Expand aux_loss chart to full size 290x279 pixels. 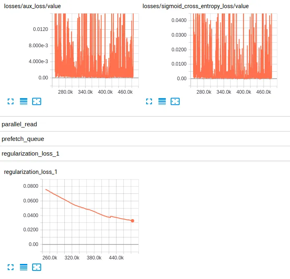pos(11,101)
